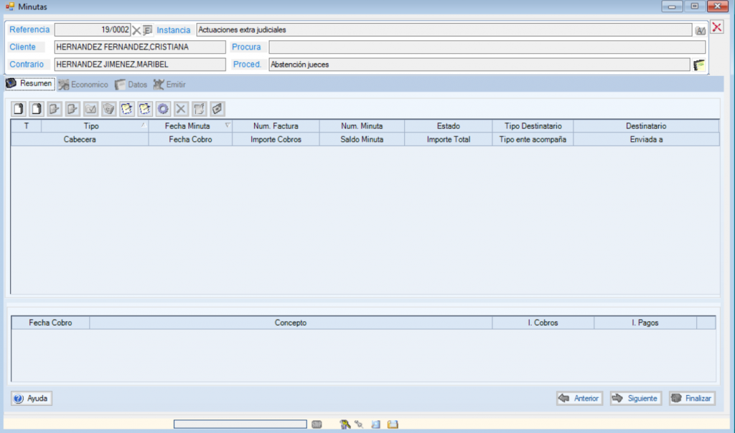The width and height of the screenshot is (735, 433).
Task: Click the trash bin toolbar icon
Action: pos(108,109)
